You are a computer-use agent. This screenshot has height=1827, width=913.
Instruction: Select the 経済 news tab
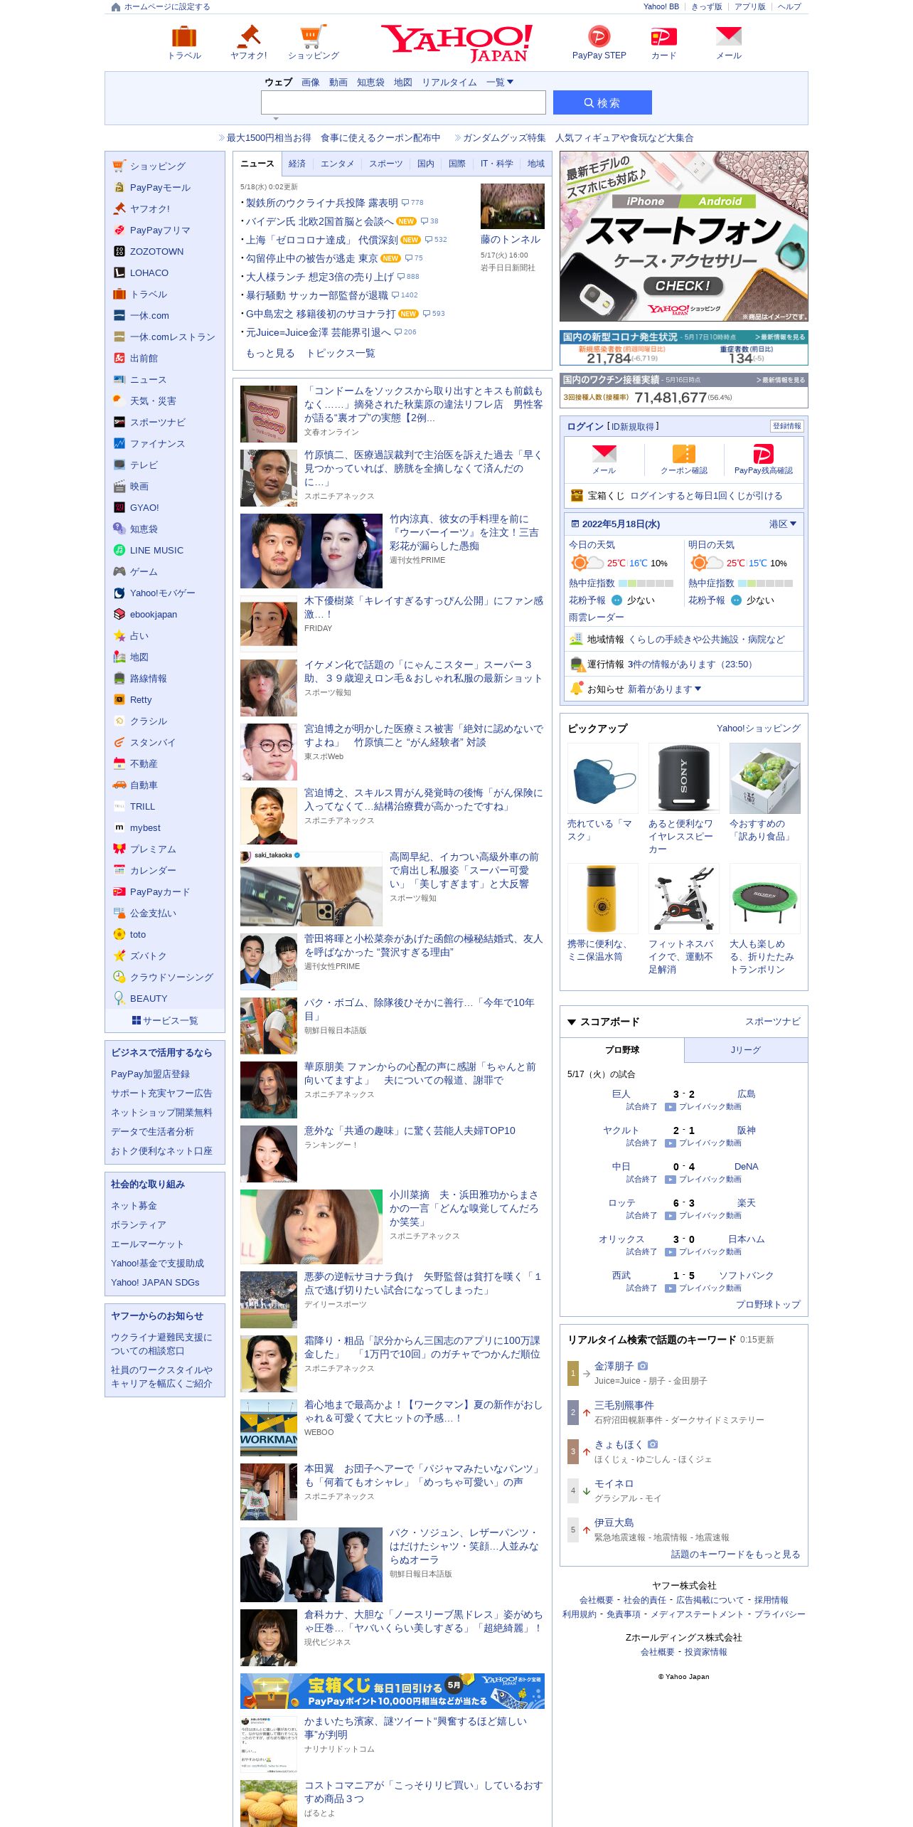pos(297,164)
